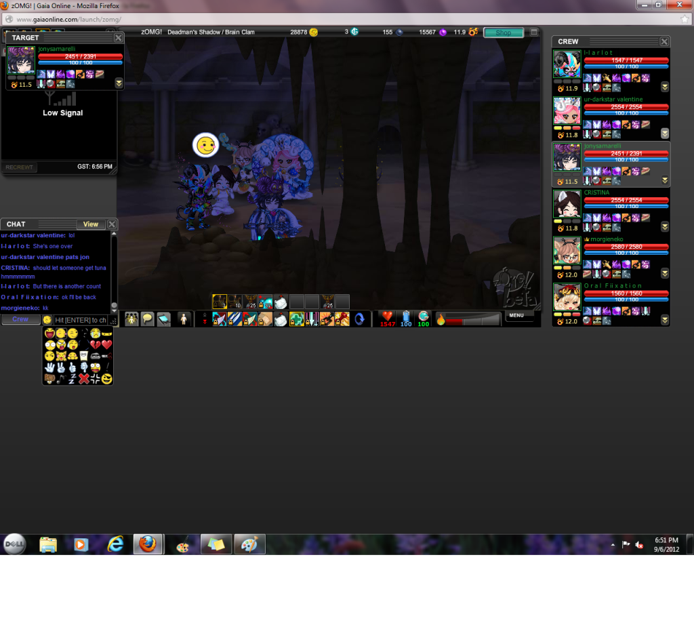This screenshot has width=694, height=633.
Task: Open the crew members panel icon
Action: (131, 319)
